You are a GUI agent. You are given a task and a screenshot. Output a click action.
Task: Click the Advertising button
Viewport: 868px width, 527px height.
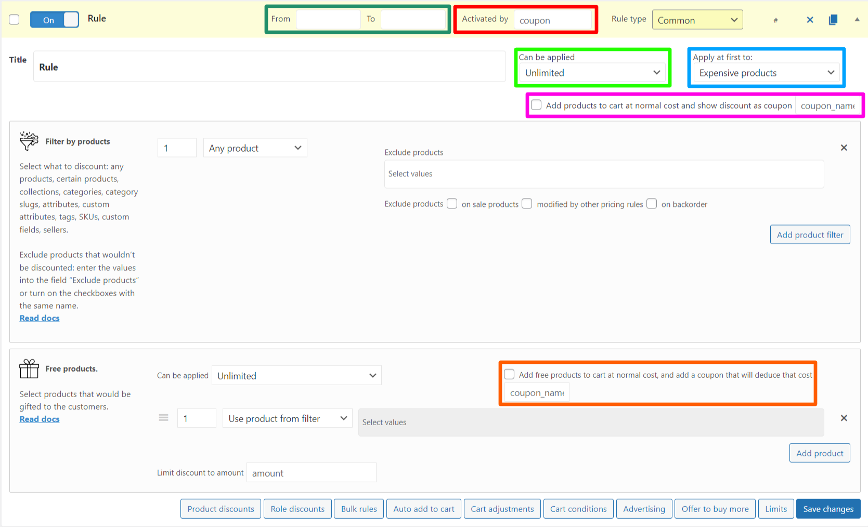pyautogui.click(x=644, y=509)
